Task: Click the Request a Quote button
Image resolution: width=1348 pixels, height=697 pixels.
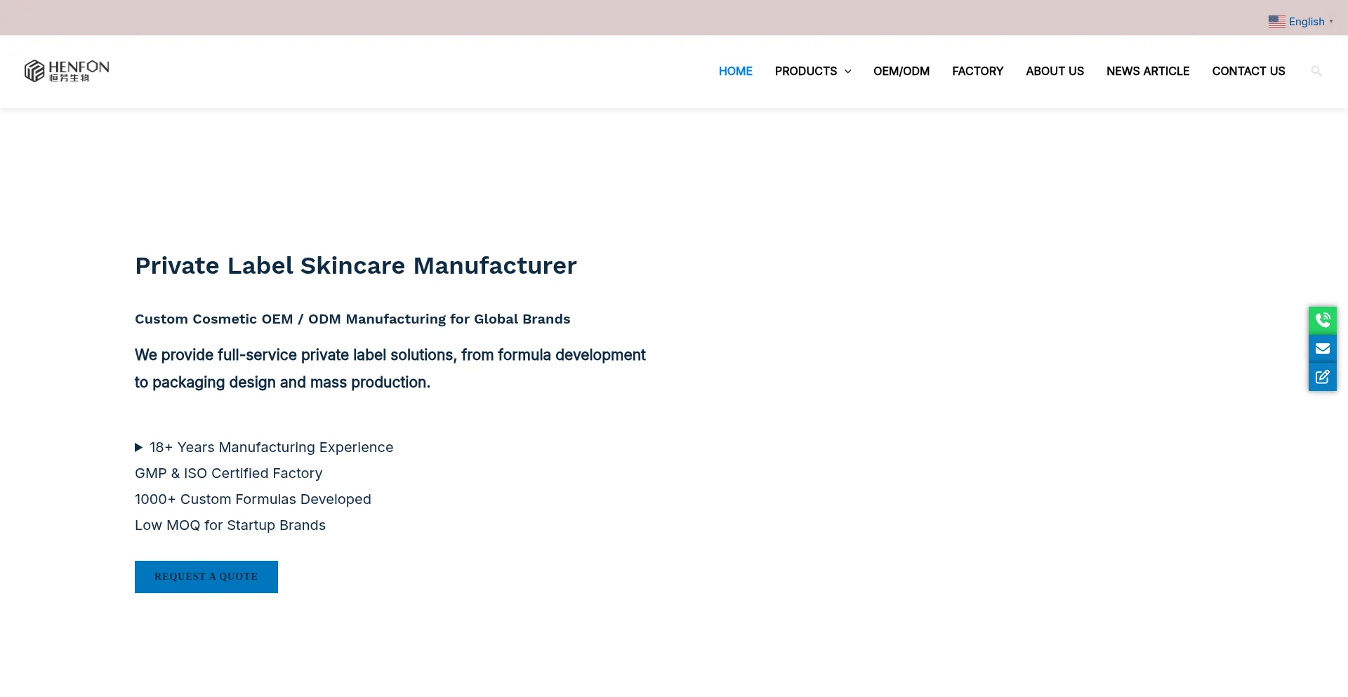Action: (x=206, y=577)
